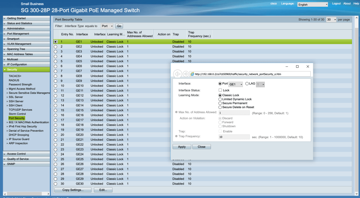Viewport: 360px width, 198px height.
Task: Click the Logout link
Action: pos(336,4)
